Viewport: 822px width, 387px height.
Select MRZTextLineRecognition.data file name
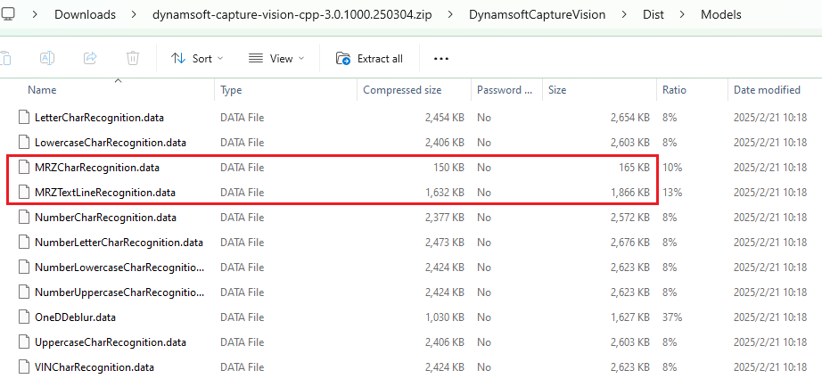coord(105,193)
